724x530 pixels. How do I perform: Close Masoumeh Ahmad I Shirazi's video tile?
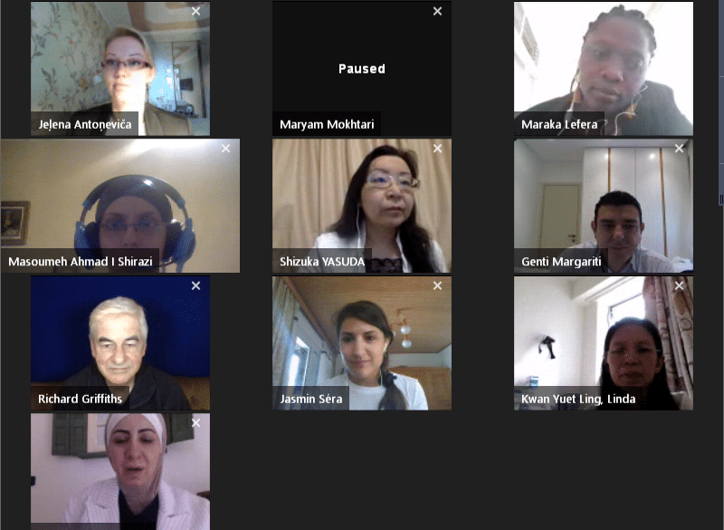[225, 149]
